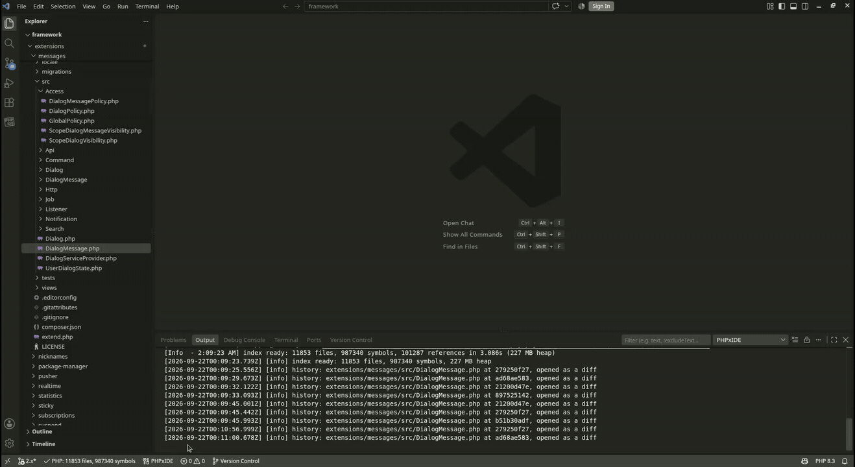Viewport: 855px width, 467px height.
Task: Open the Extensions view in activity bar
Action: click(x=9, y=102)
